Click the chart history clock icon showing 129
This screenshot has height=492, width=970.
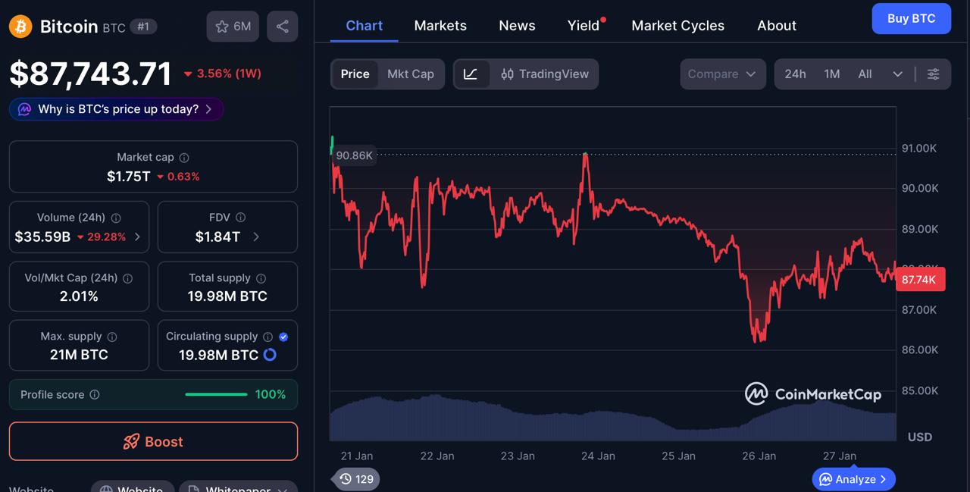355,479
